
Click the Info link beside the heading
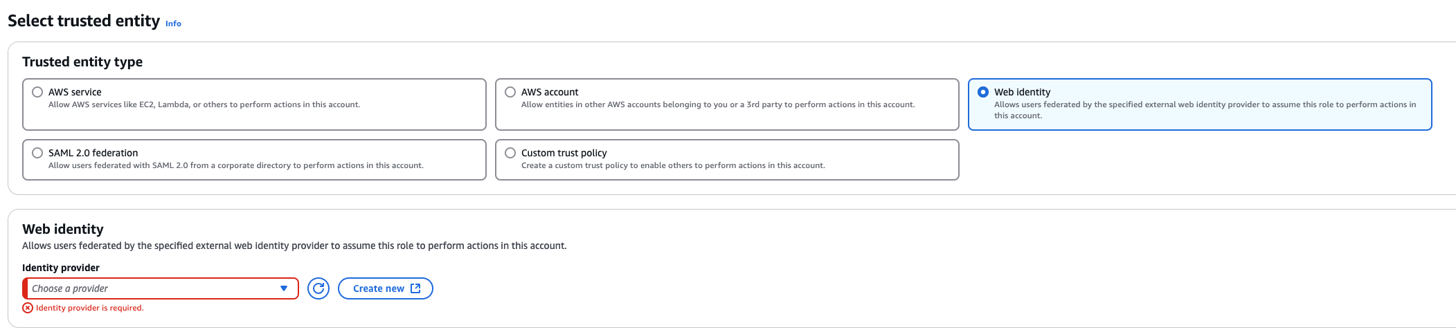(173, 24)
